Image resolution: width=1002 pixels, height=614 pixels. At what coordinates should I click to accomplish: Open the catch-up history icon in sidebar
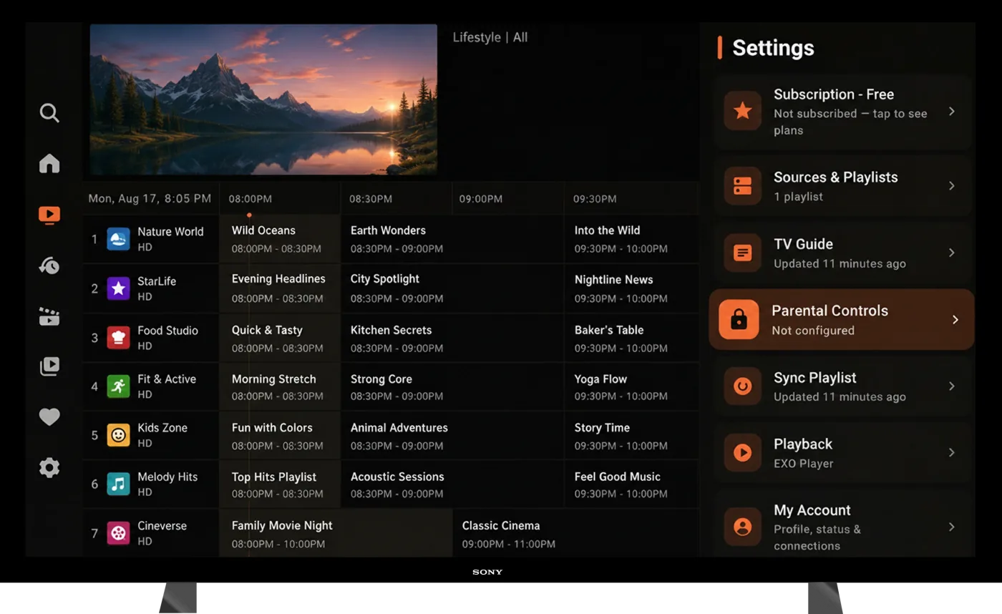click(x=49, y=265)
